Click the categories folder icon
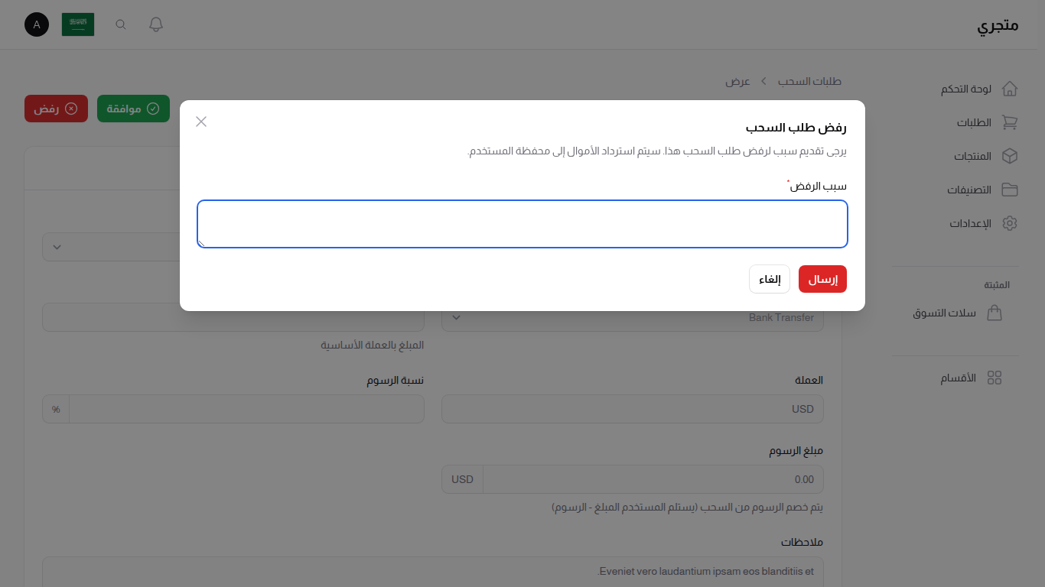Screen dimensions: 1045x587 1010,190
